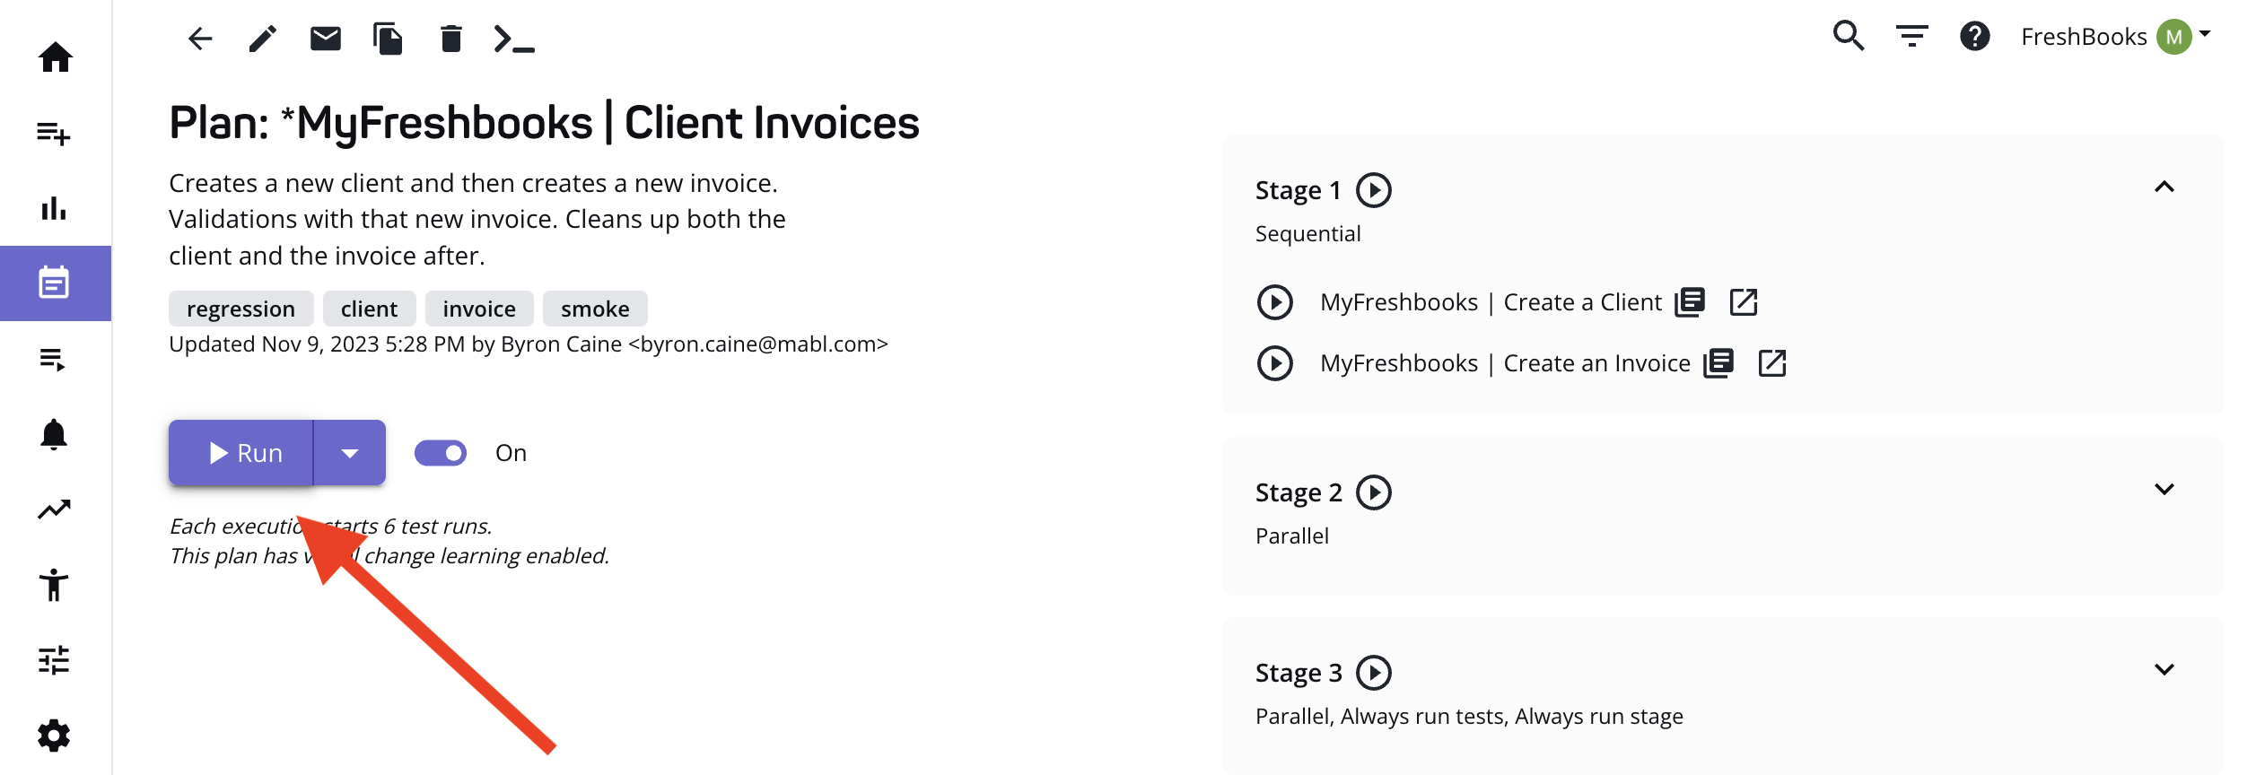The height and width of the screenshot is (775, 2265).
Task: Open details document icon for Create a Client
Action: click(1690, 302)
